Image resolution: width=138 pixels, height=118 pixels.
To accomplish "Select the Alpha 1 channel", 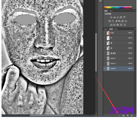I will [119, 58].
